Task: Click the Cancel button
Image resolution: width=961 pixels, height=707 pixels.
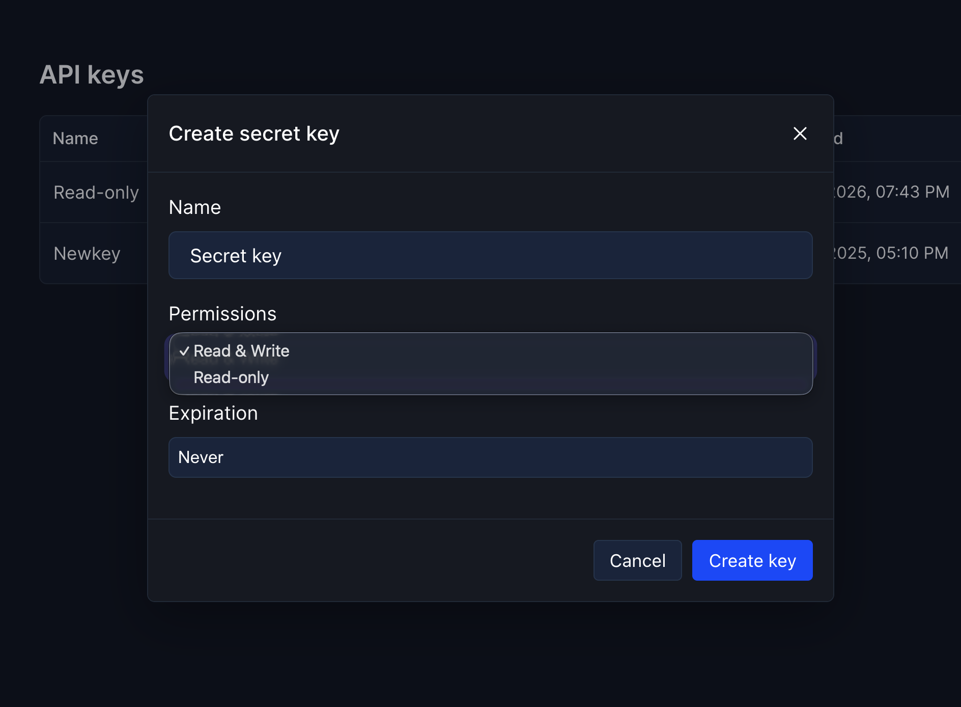Action: click(637, 560)
